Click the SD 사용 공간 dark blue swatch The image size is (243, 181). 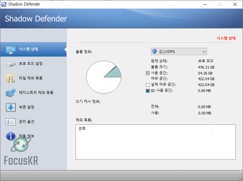click(x=148, y=91)
